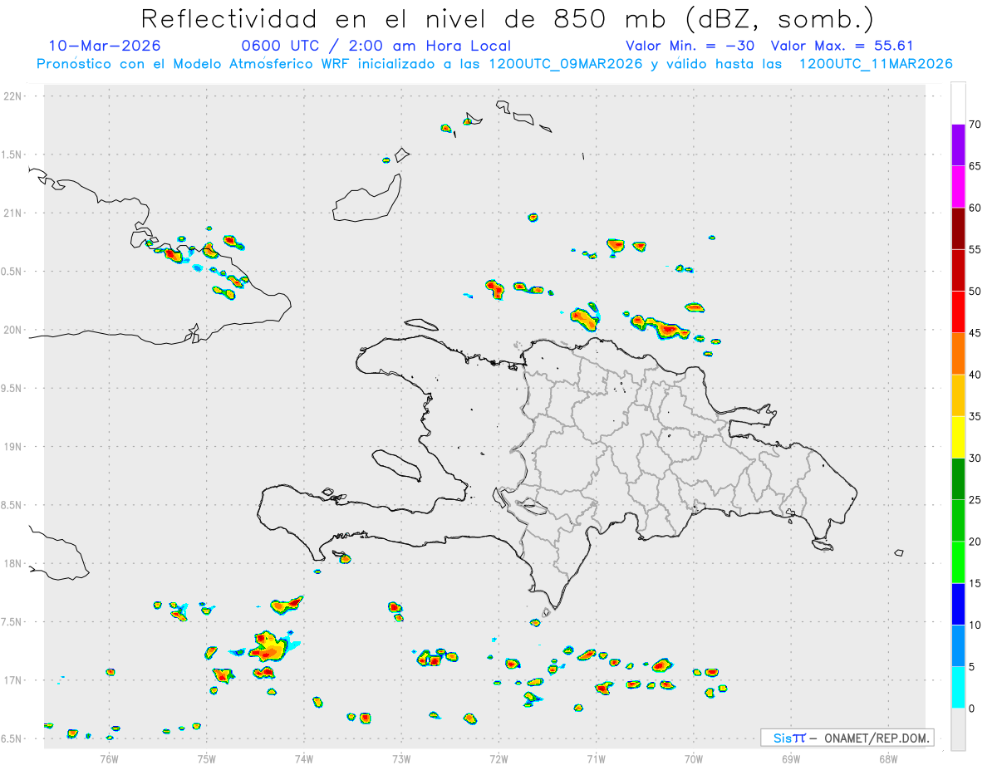Click the "76W" longitude axis label
The height and width of the screenshot is (770, 997).
(109, 759)
